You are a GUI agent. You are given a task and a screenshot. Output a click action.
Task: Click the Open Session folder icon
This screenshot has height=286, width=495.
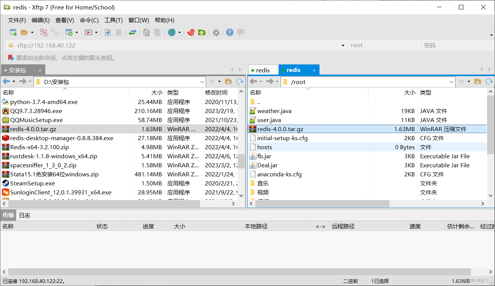(24, 32)
